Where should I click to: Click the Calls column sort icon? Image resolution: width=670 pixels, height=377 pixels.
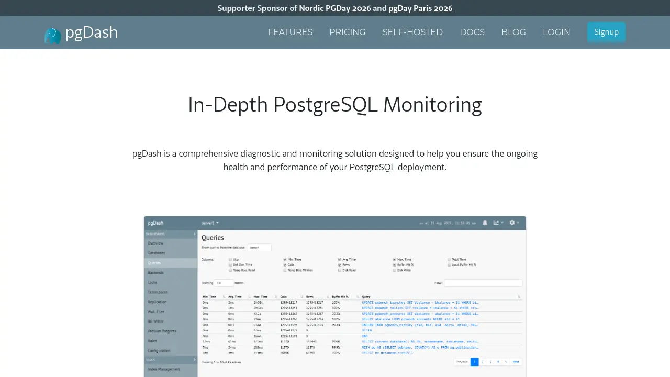click(x=301, y=297)
